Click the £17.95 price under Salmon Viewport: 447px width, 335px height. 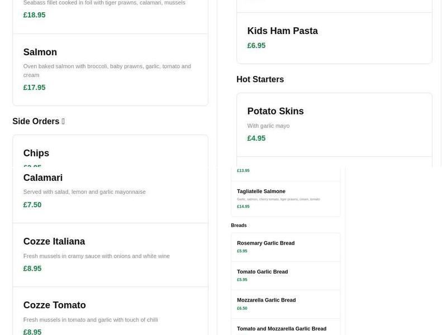(34, 87)
